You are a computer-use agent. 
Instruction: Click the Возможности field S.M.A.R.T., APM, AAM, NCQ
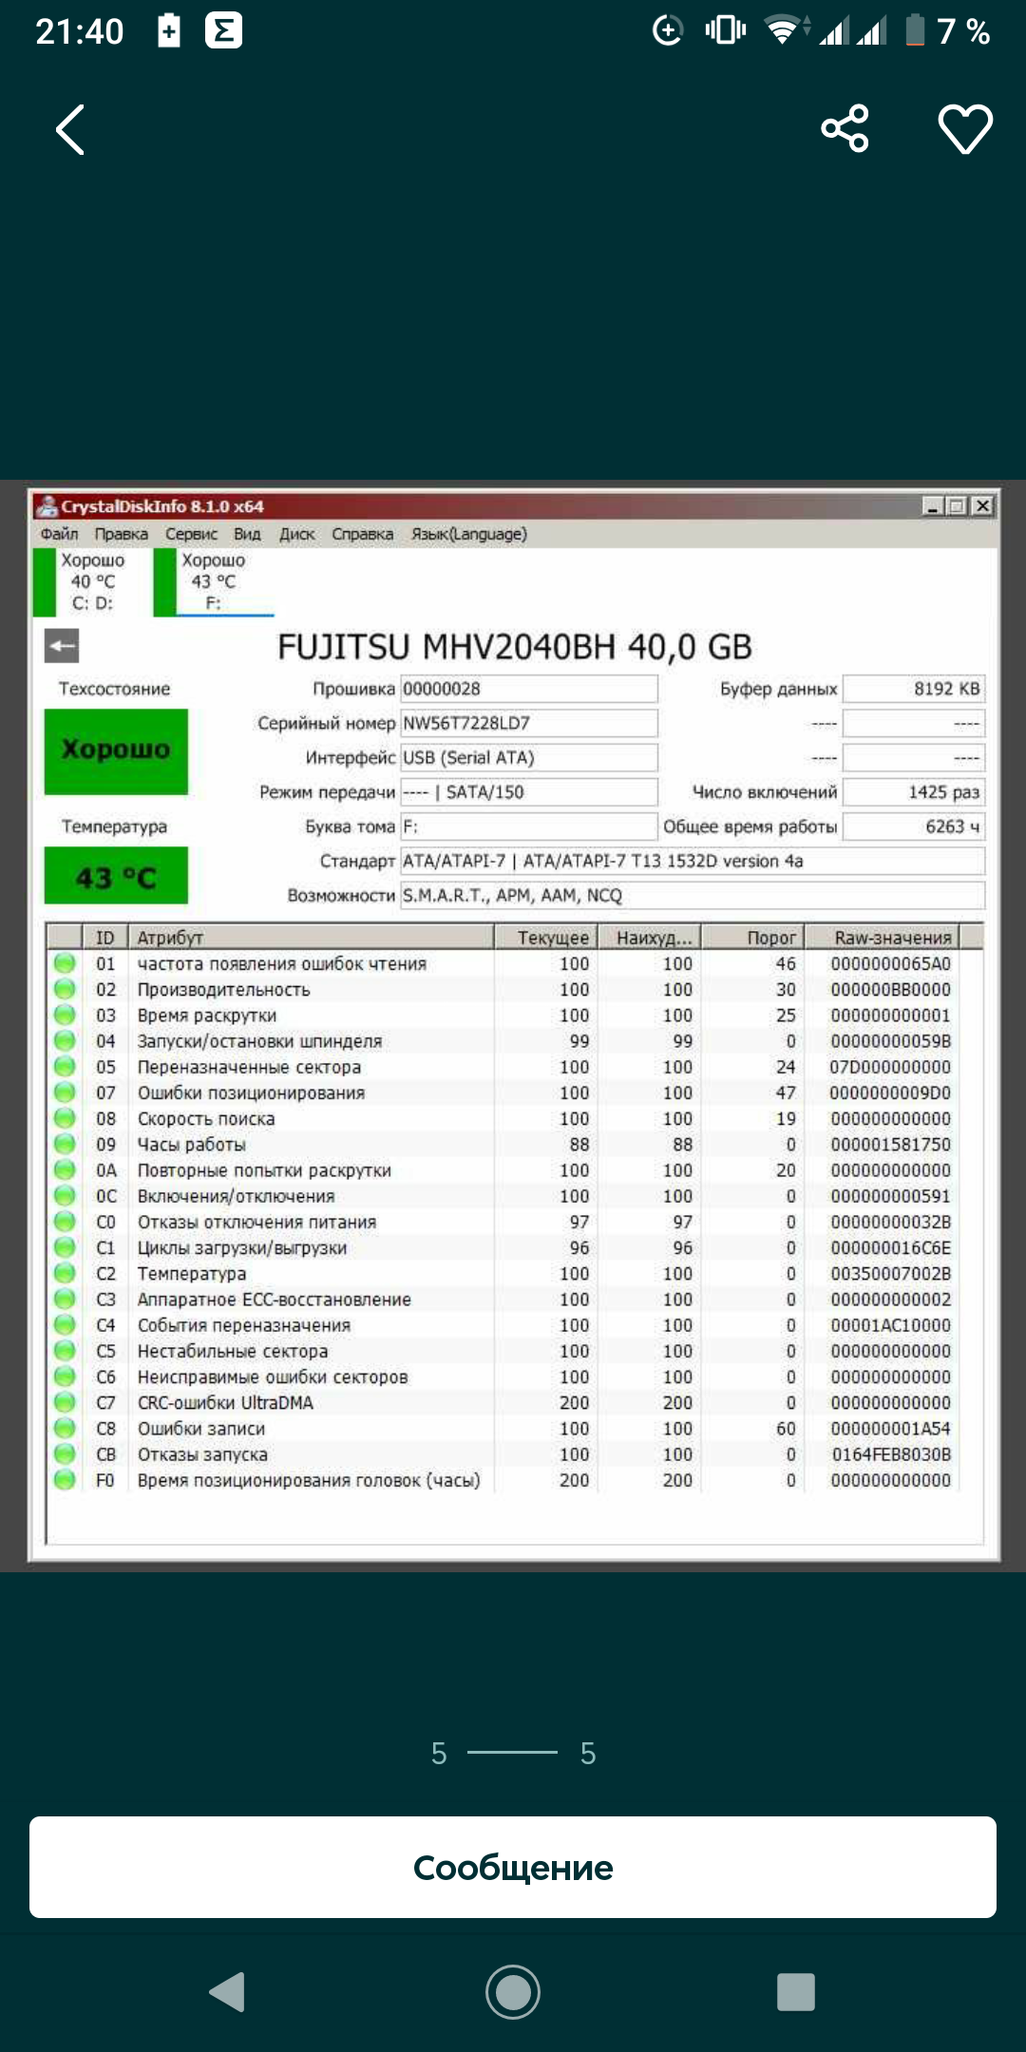pyautogui.click(x=693, y=895)
